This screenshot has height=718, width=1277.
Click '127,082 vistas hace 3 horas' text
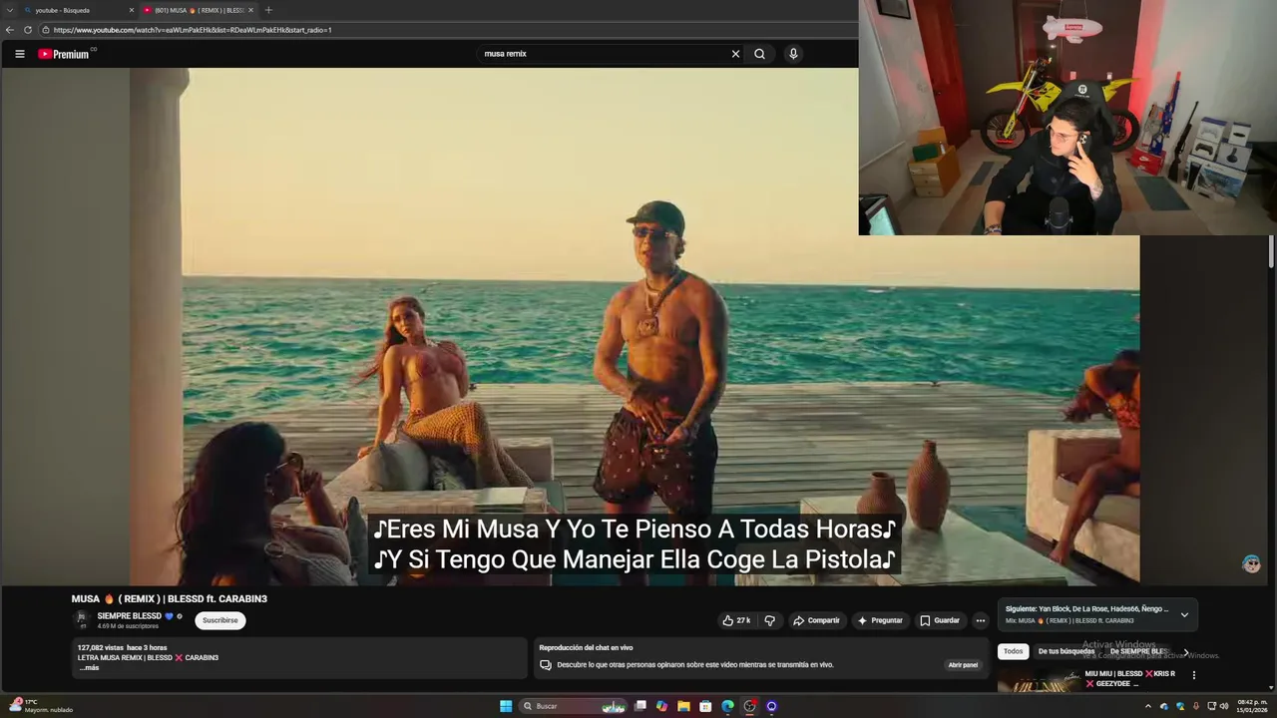point(122,648)
